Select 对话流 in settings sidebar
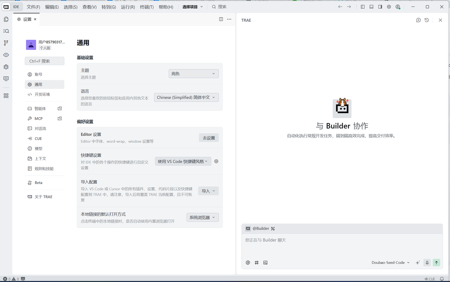The image size is (450, 282). pos(44,128)
